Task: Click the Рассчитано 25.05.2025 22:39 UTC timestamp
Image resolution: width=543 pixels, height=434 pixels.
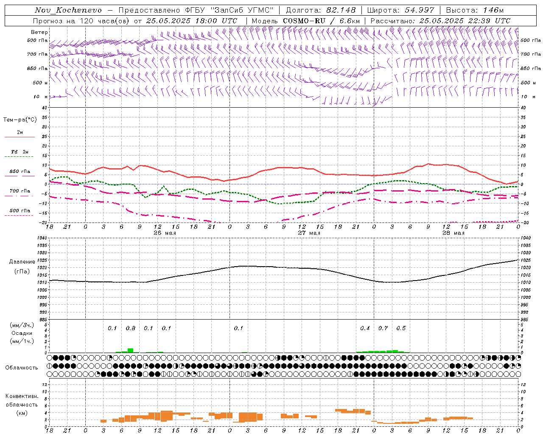Action: click(x=440, y=21)
